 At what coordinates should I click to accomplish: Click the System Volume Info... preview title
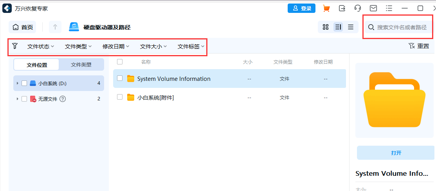click(x=392, y=174)
